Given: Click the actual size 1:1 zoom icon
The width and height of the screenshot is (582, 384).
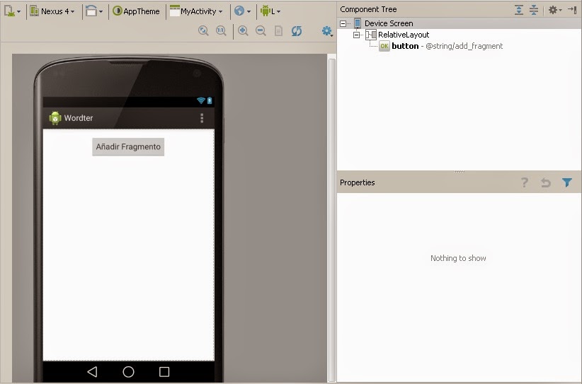Looking at the screenshot, I should point(221,31).
